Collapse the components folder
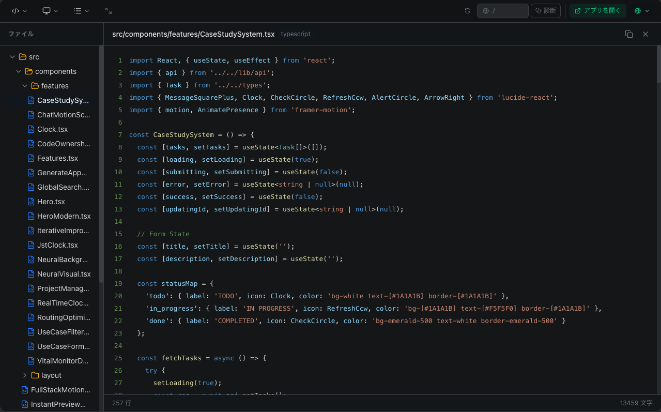The width and height of the screenshot is (661, 412). point(19,71)
